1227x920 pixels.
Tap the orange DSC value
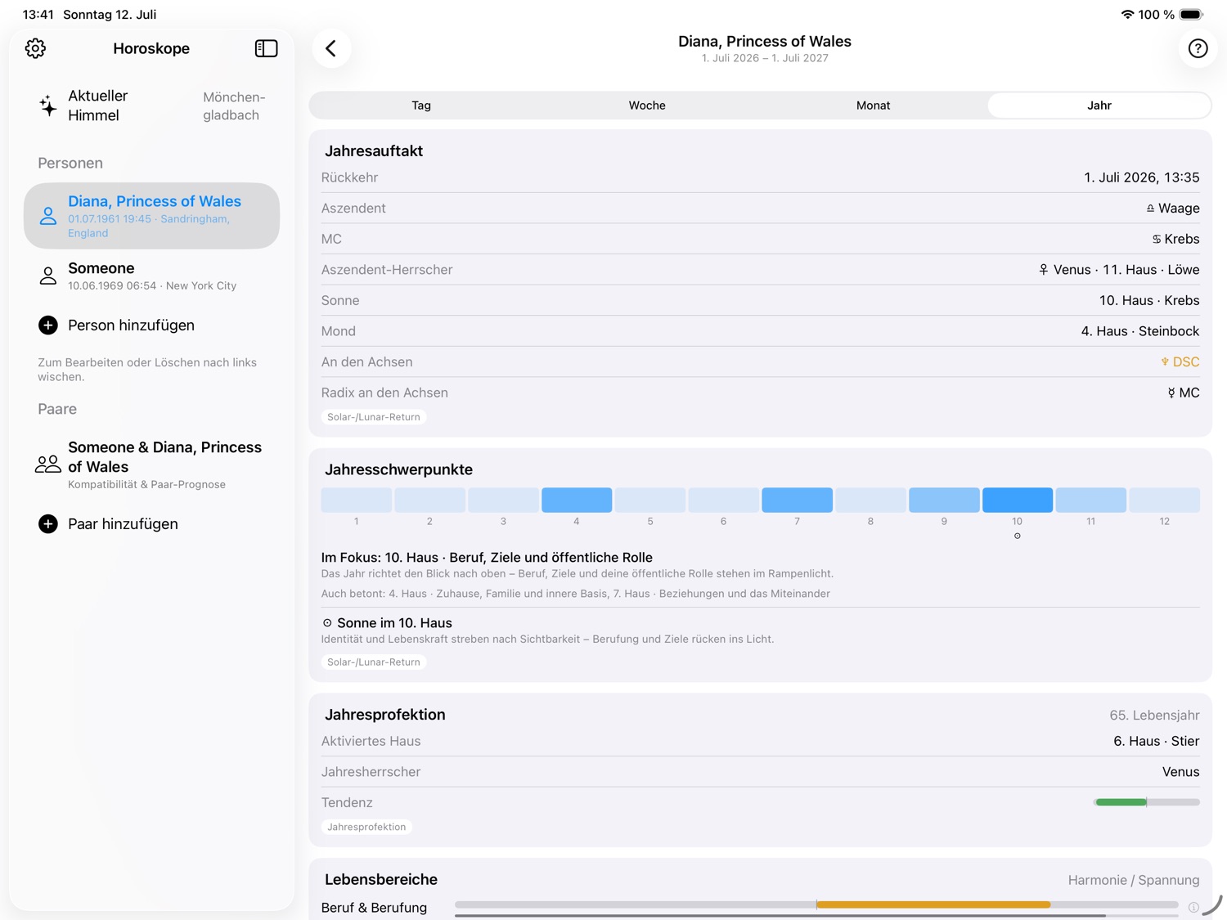pyautogui.click(x=1180, y=362)
